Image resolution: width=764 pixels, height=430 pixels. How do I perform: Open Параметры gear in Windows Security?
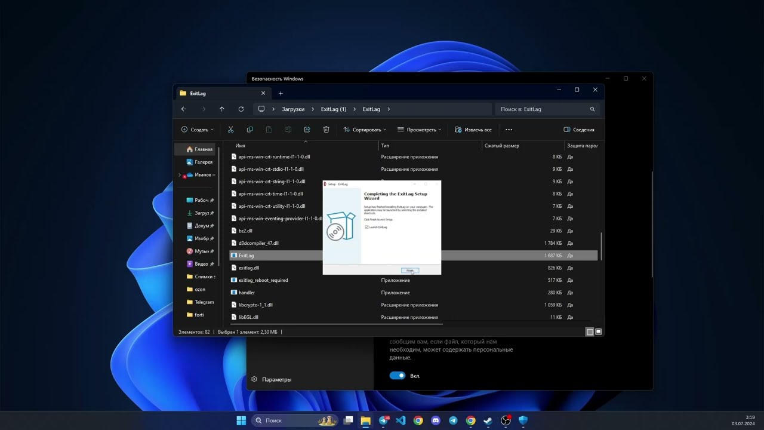click(x=254, y=379)
